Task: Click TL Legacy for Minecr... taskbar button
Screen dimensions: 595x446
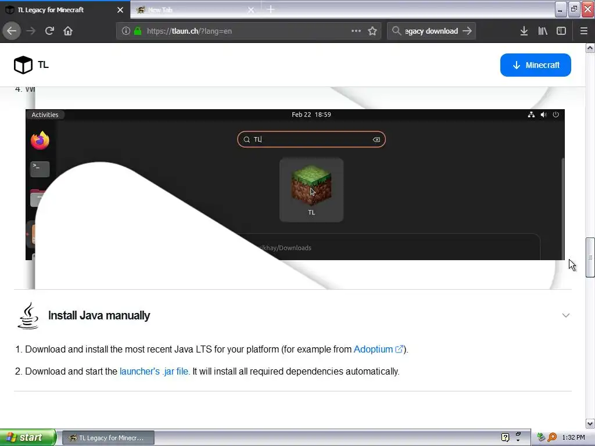Action: point(108,438)
